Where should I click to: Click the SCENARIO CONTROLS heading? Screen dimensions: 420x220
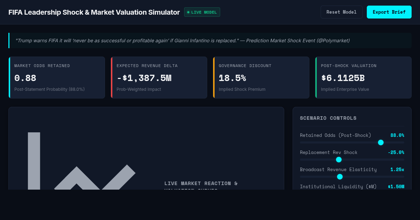[x=328, y=118]
